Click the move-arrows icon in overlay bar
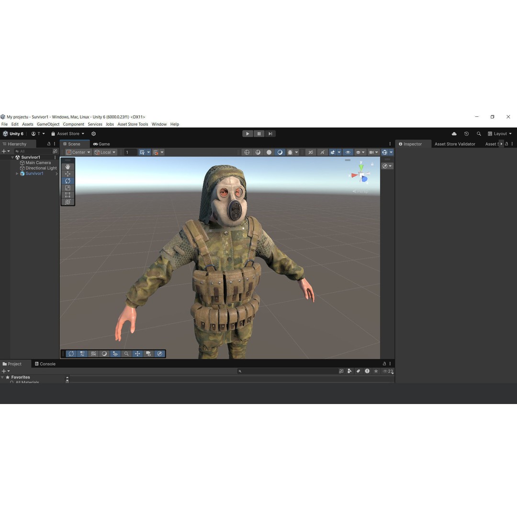Viewport: 517px width, 517px height. tap(137, 354)
